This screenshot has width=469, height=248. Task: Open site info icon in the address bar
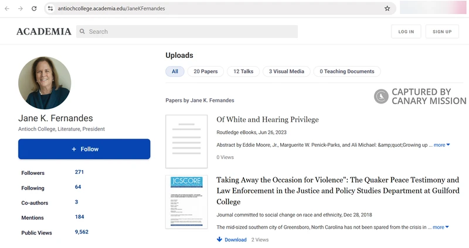point(50,9)
